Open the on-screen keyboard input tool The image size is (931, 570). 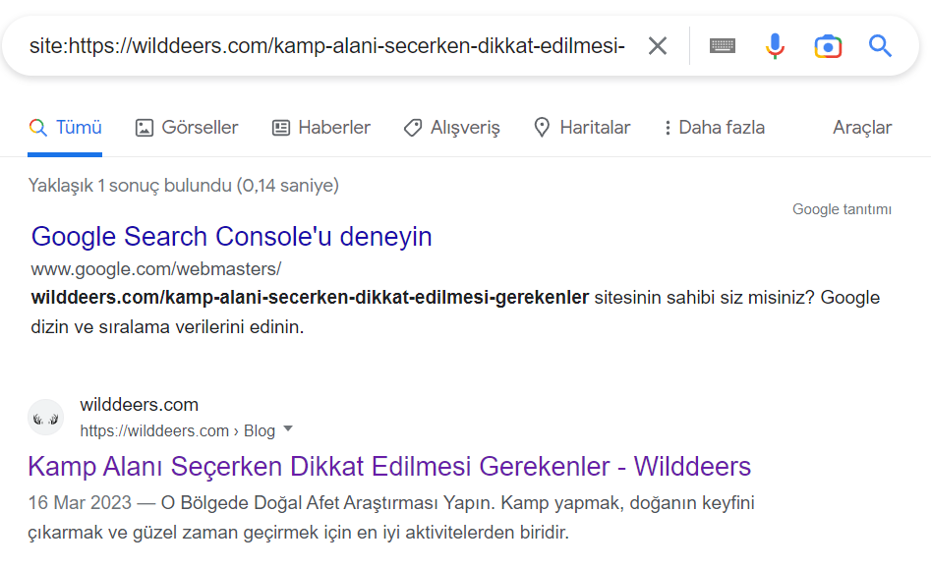point(722,46)
